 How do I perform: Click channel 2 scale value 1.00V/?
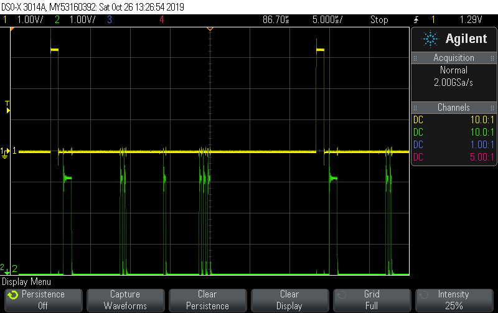(x=83, y=20)
